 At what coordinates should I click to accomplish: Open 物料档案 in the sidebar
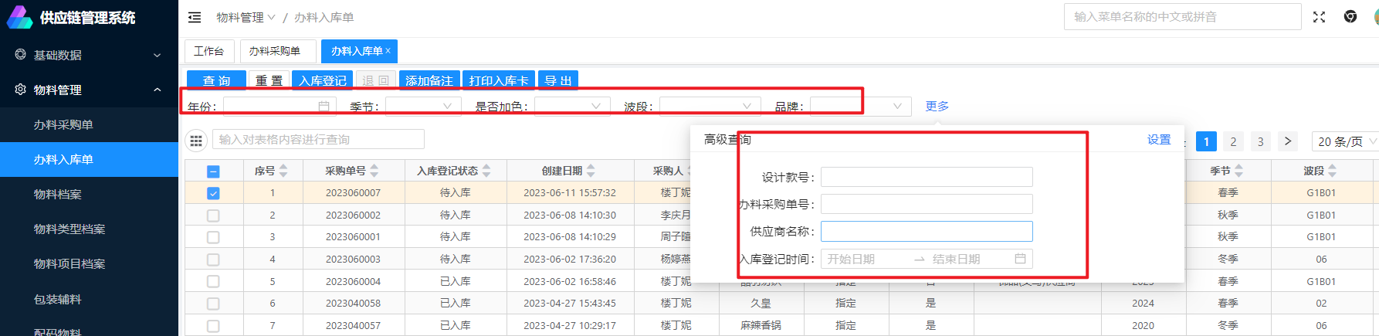click(58, 194)
